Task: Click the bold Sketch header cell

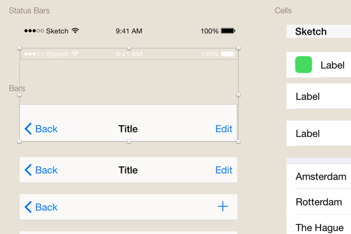Action: 319,32
